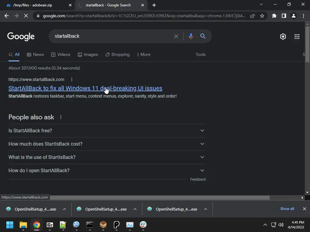Image resolution: width=310 pixels, height=232 pixels.
Task: Switch to Videos results
Action: pyautogui.click(x=61, y=55)
